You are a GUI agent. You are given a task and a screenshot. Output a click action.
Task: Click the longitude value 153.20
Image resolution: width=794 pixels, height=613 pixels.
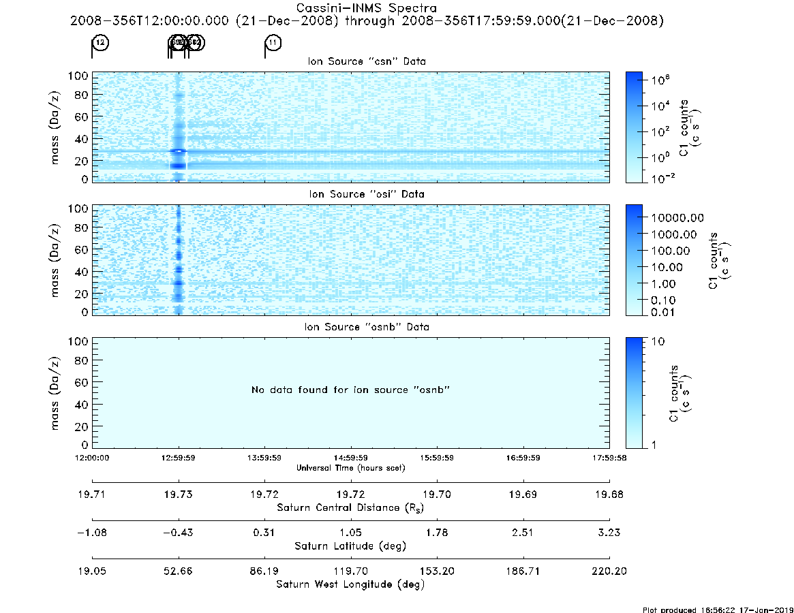[437, 571]
